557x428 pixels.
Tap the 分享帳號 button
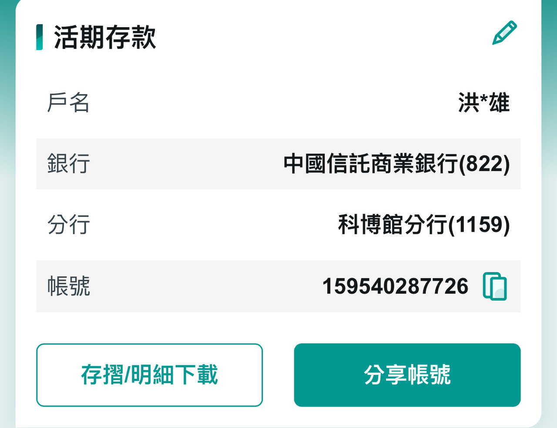407,375
